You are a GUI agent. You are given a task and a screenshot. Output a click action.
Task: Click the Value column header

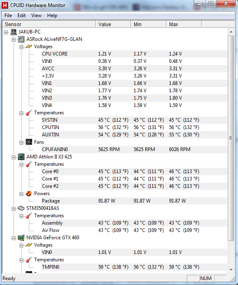[113, 24]
